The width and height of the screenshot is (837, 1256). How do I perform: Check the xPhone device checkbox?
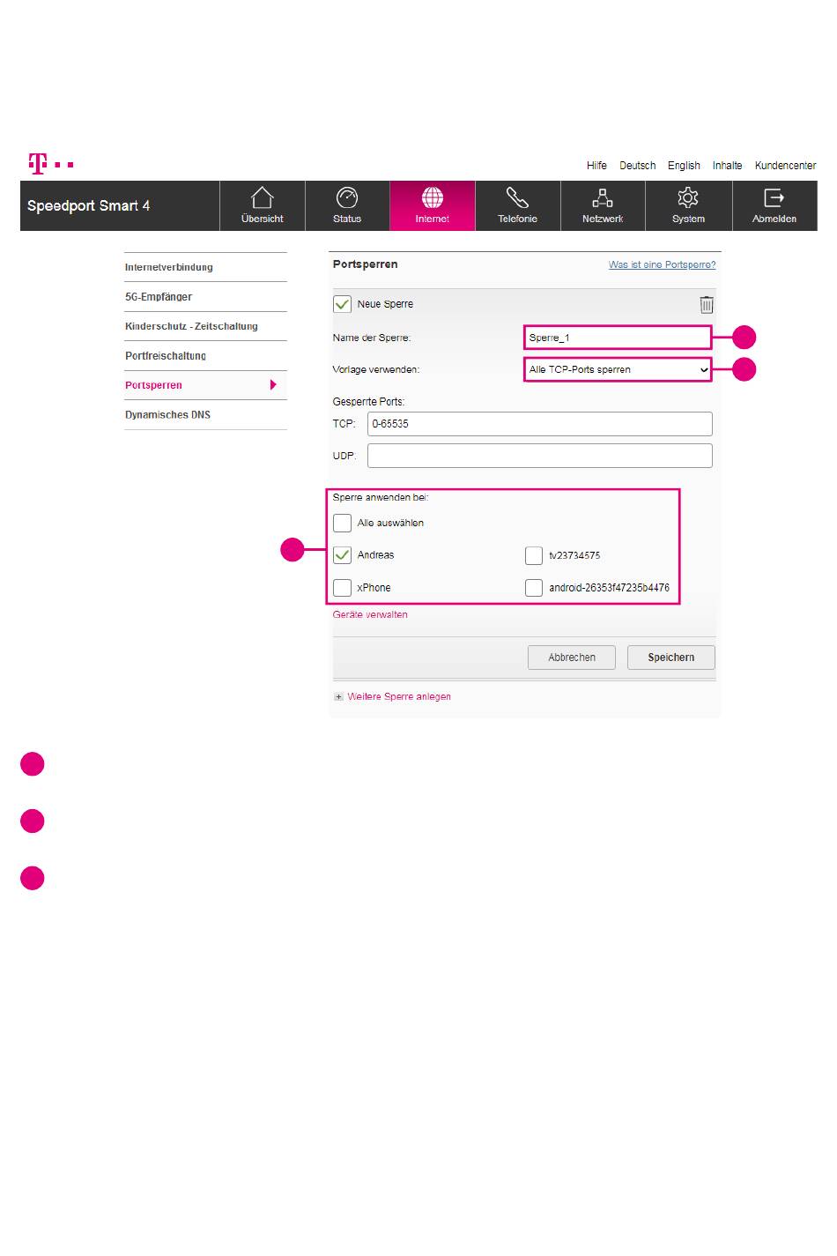[x=343, y=587]
